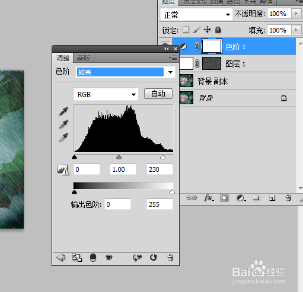
Task: Open the adjustments panel flyout menu
Action: coord(173,57)
